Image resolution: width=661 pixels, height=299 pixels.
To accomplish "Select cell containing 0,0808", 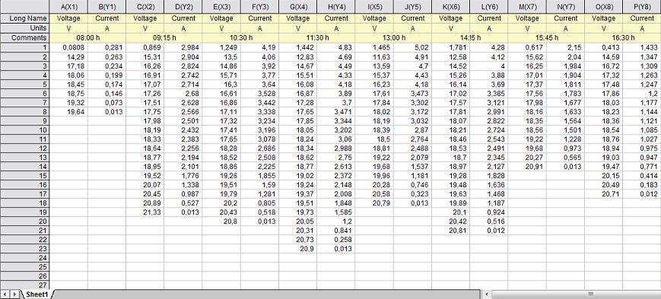I will point(68,47).
